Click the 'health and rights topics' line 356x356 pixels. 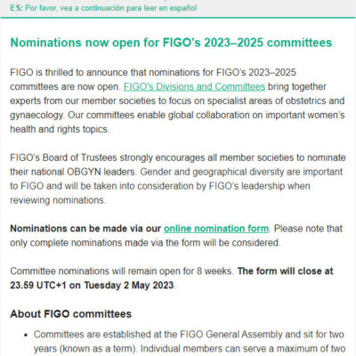tap(60, 129)
